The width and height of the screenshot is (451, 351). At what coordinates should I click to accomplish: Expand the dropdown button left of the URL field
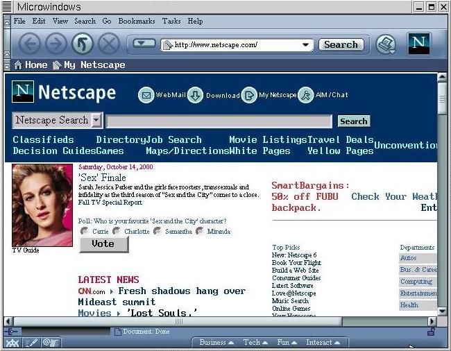coord(144,44)
